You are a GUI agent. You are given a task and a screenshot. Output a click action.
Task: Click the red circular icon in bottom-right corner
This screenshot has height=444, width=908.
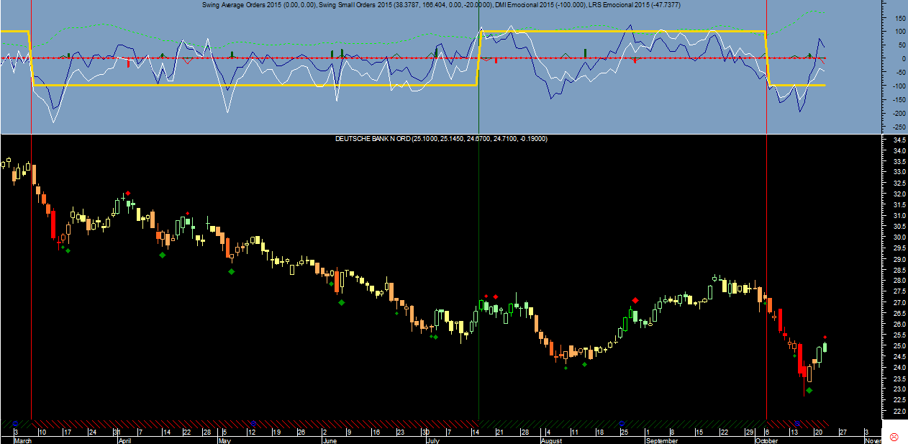pos(894,437)
